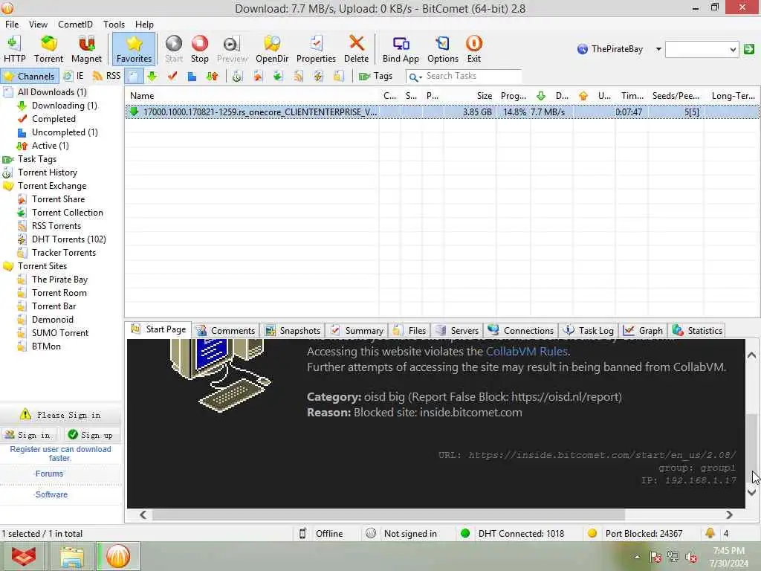The width and height of the screenshot is (761, 571).
Task: Click the Torrent Collection icon in the filter toolbar
Action: [278, 77]
